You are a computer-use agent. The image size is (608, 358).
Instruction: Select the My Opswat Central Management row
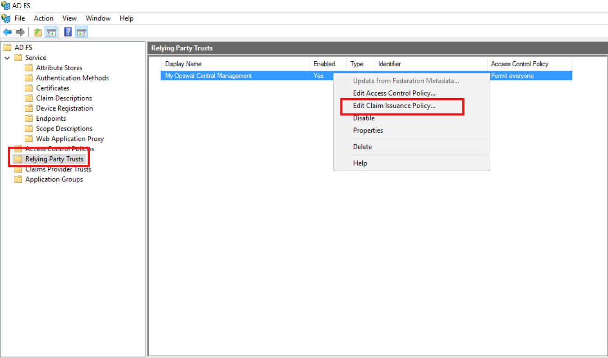[x=208, y=76]
